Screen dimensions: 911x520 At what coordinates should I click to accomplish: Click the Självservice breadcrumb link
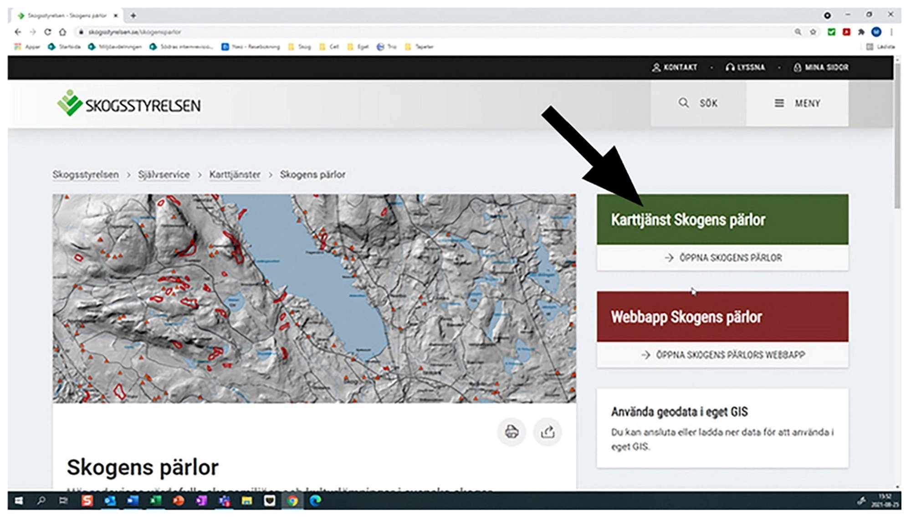click(164, 175)
